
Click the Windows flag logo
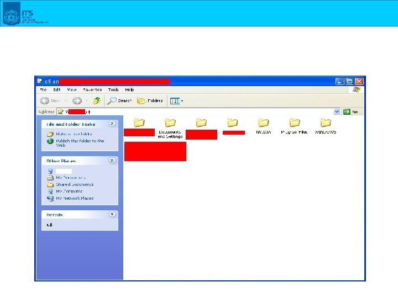[356, 90]
